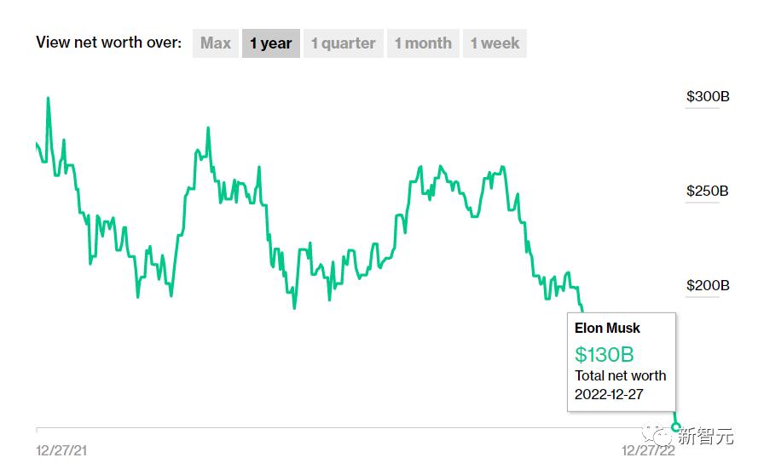Select the 1 week range tab
Viewport: 758px width, 469px height.
point(495,43)
